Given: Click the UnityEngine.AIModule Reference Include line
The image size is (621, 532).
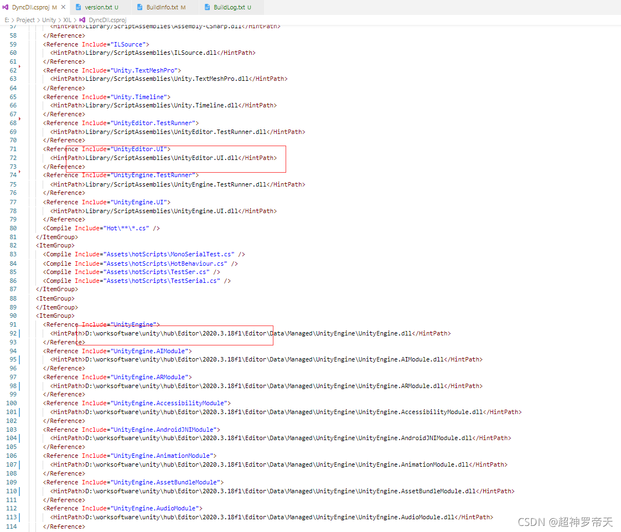Looking at the screenshot, I should 117,351.
